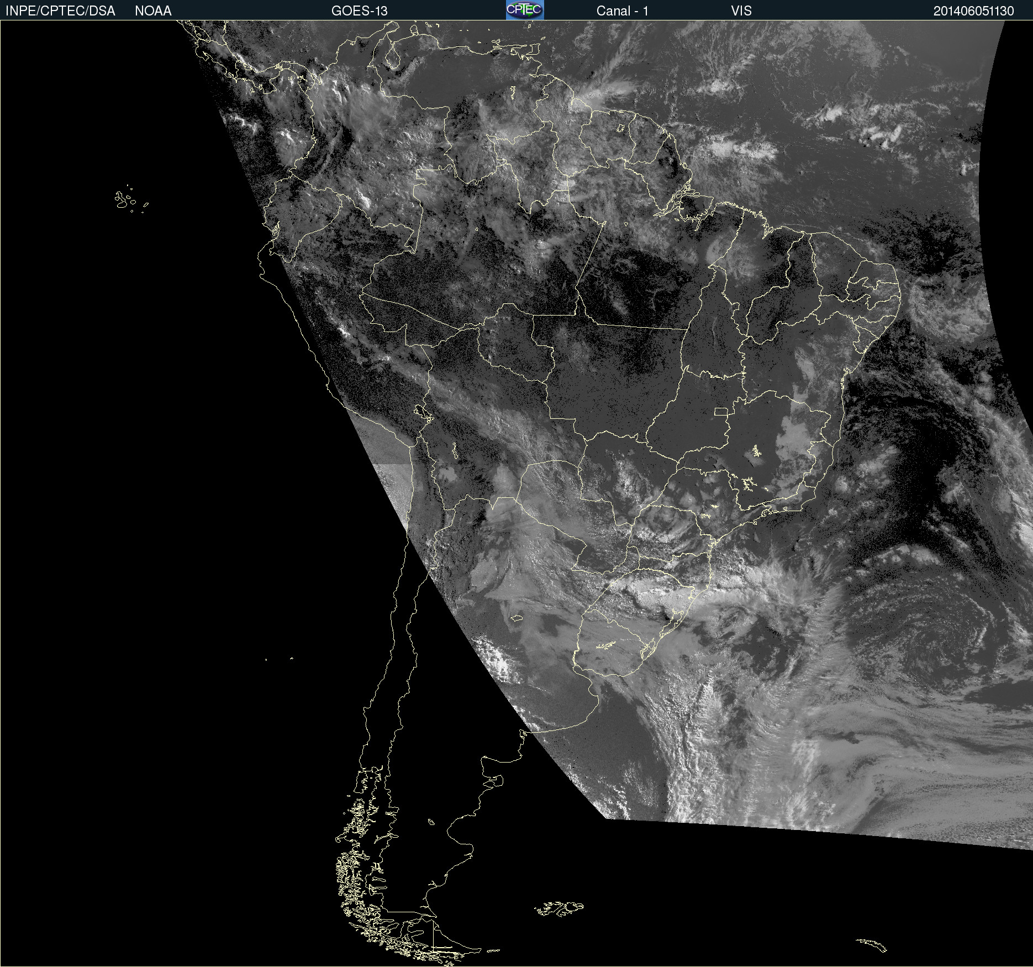
Task: Click the Distrito Federal square in Brazil
Action: [x=721, y=412]
